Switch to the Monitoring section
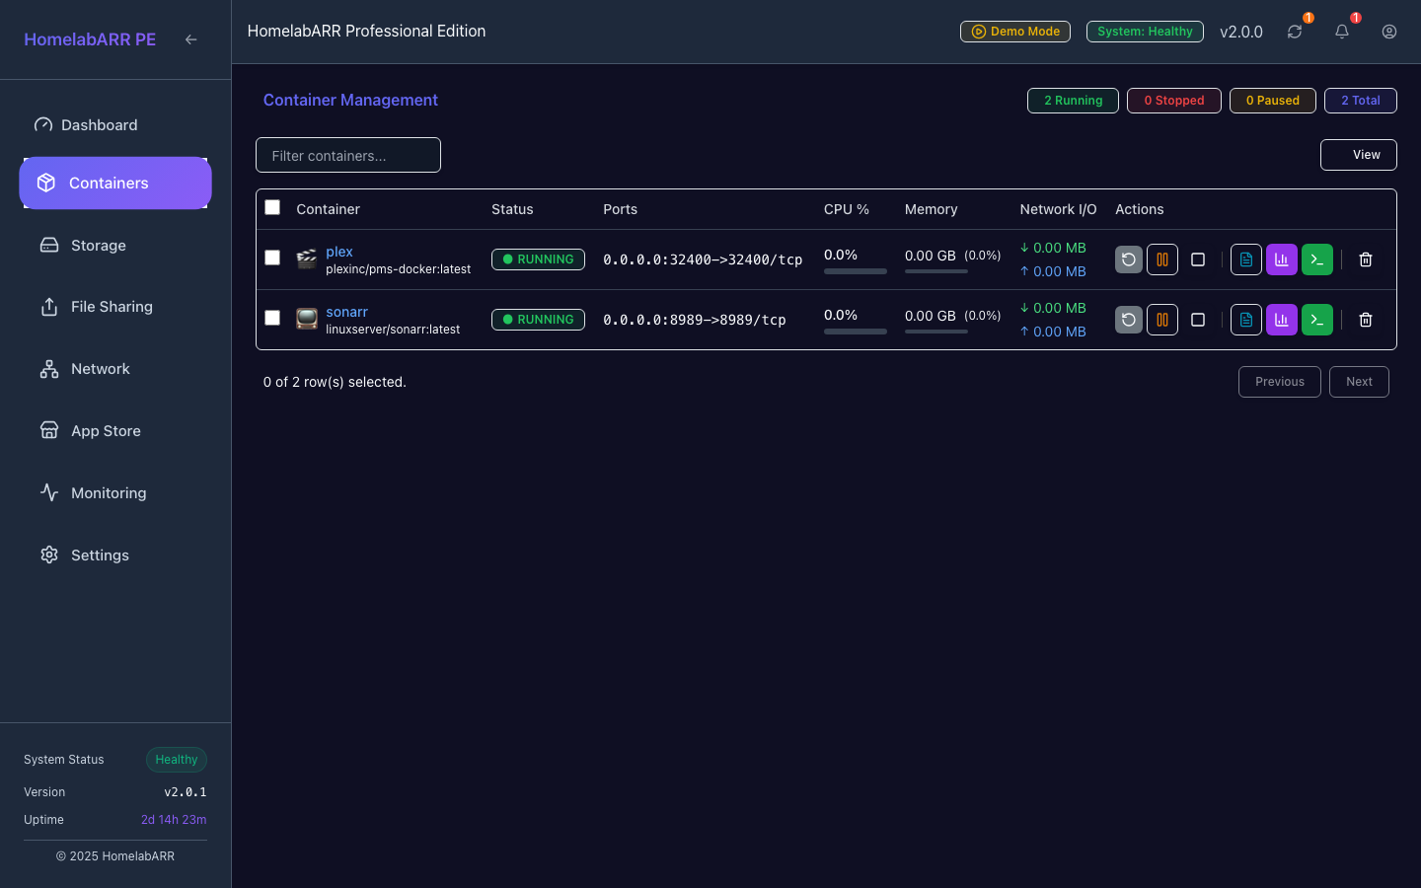 click(x=109, y=492)
